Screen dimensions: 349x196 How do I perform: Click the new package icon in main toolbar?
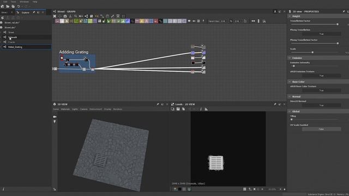pyautogui.click(x=2, y=7)
